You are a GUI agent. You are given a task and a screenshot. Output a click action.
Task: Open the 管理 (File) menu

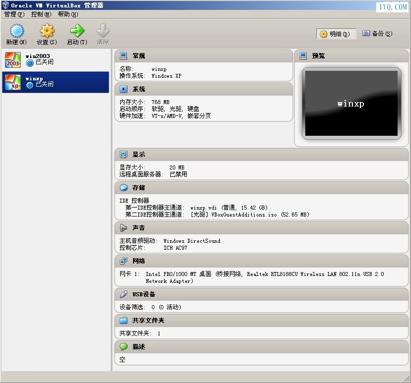click(14, 14)
